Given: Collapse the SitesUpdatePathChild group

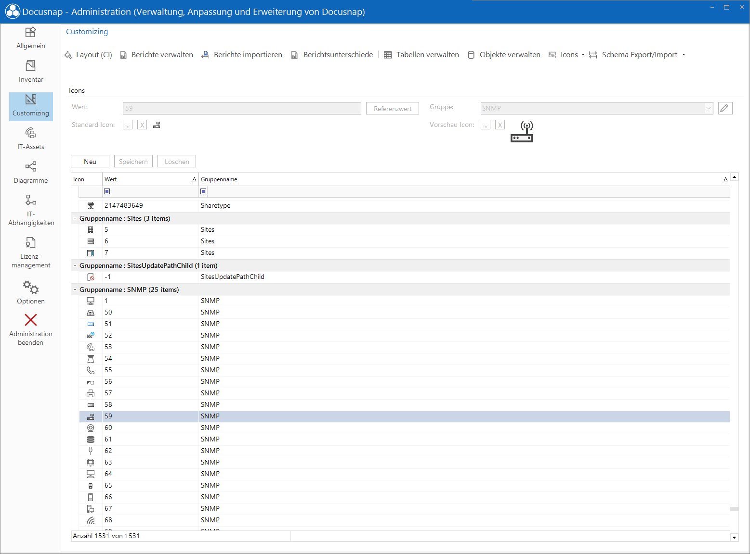Looking at the screenshot, I should tap(75, 265).
